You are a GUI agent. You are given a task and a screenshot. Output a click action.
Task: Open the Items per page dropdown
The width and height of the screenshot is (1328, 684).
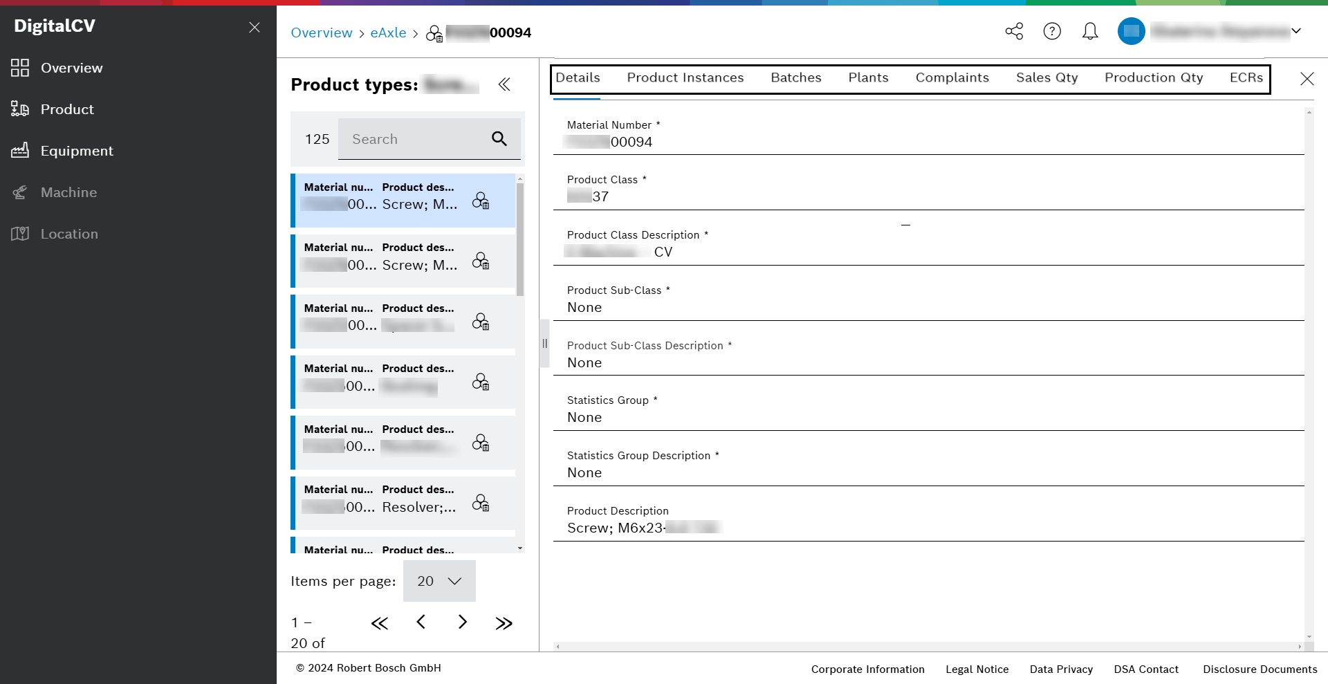click(439, 581)
